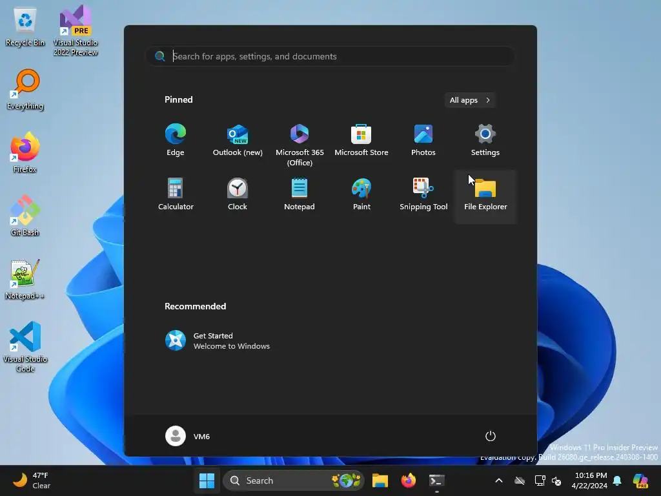This screenshot has width=661, height=496.
Task: Click the Start menu search field
Action: (330, 56)
